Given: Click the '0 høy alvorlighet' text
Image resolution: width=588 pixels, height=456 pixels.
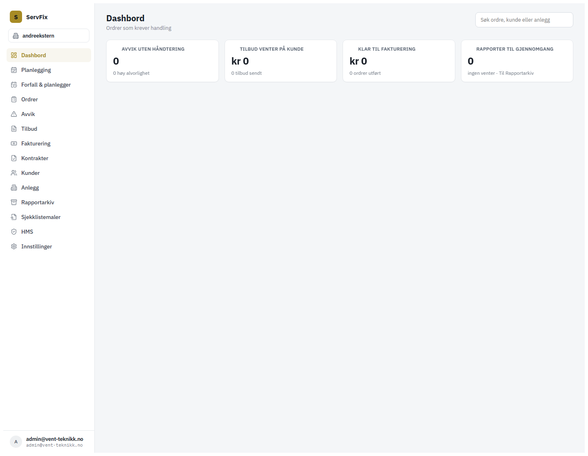Looking at the screenshot, I should (131, 73).
